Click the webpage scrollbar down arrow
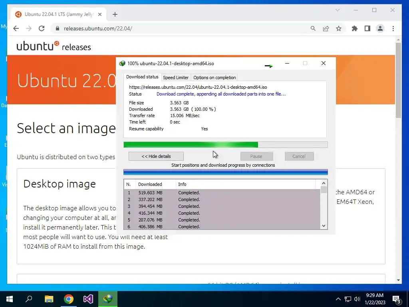The width and height of the screenshot is (409, 307). (x=398, y=280)
